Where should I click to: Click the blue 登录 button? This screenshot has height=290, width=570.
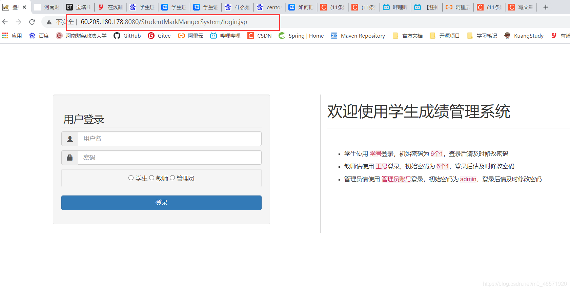coord(161,203)
